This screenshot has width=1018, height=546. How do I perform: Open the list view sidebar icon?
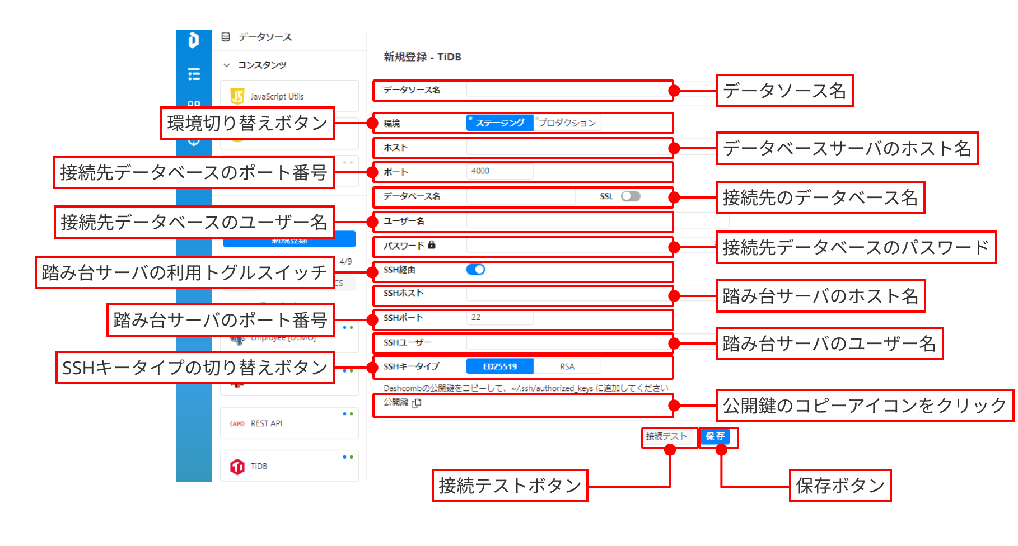point(194,74)
